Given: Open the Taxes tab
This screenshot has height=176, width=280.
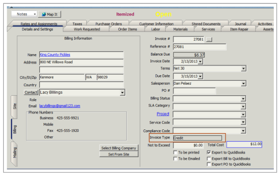Looking at the screenshot, I should click(x=77, y=24).
